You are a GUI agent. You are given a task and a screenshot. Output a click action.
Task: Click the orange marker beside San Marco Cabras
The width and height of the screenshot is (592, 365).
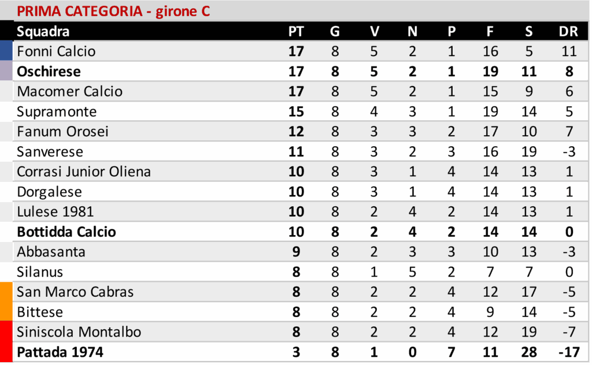(x=6, y=292)
